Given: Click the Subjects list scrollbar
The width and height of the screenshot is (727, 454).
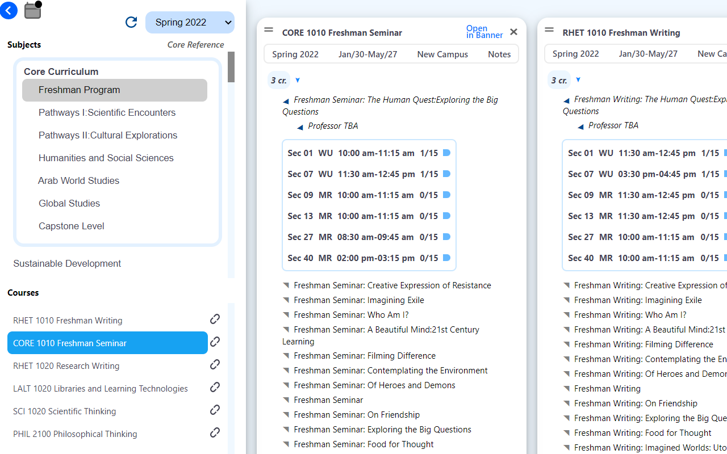Looking at the screenshot, I should coord(231,67).
